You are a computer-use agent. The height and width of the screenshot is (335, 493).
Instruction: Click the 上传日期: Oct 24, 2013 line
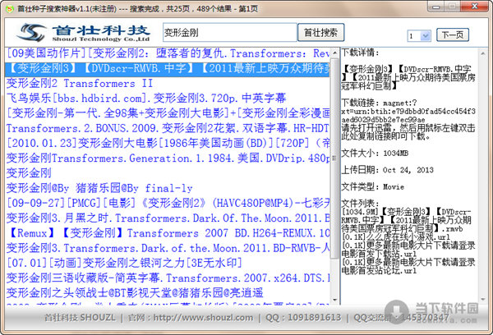pyautogui.click(x=387, y=170)
